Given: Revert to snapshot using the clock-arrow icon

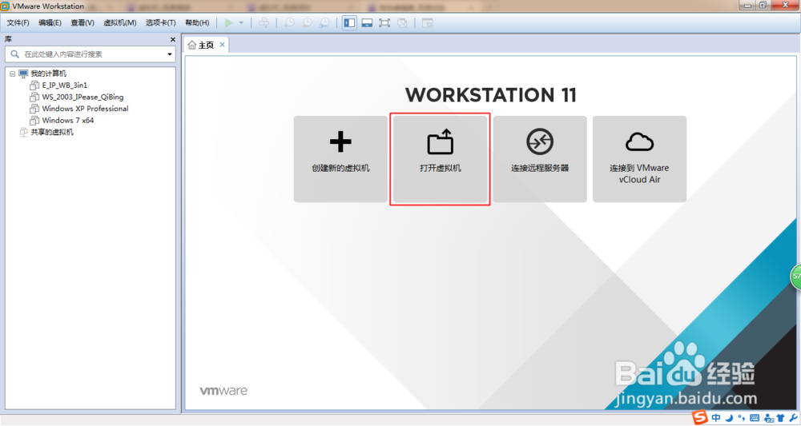Looking at the screenshot, I should coord(307,23).
